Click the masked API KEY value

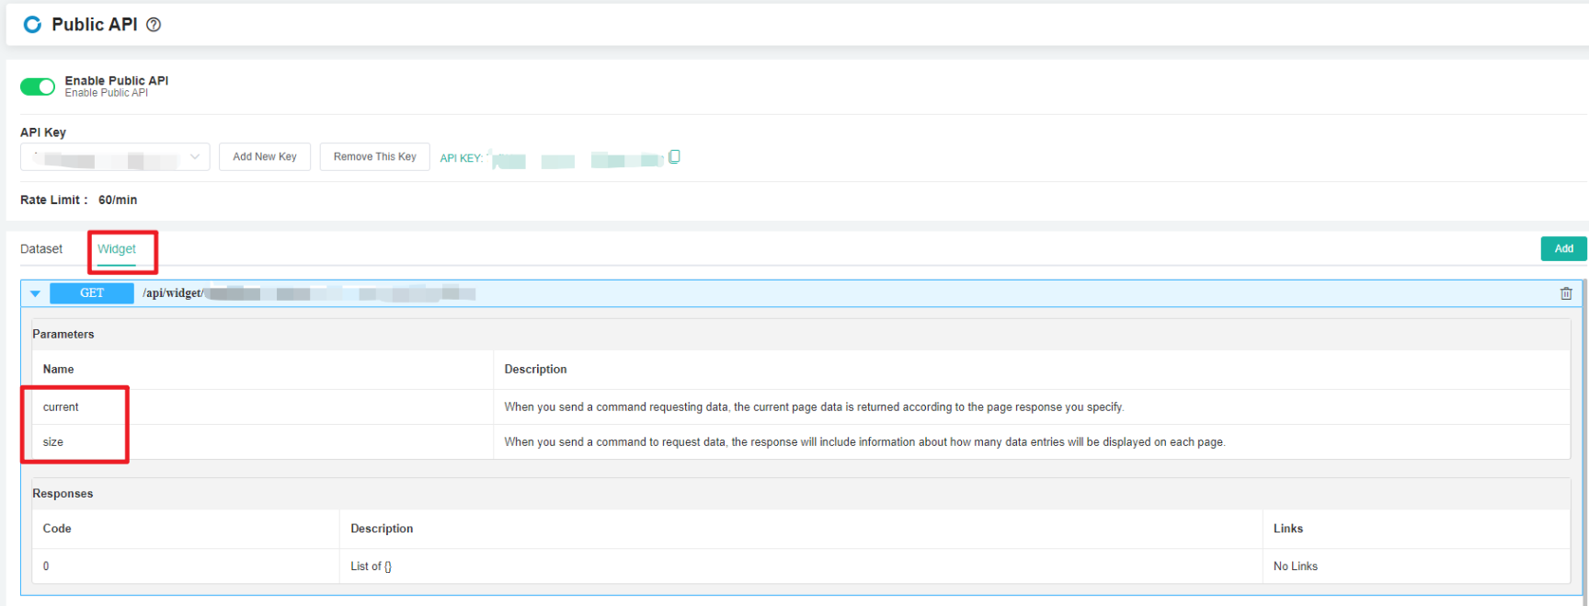pyautogui.click(x=577, y=160)
